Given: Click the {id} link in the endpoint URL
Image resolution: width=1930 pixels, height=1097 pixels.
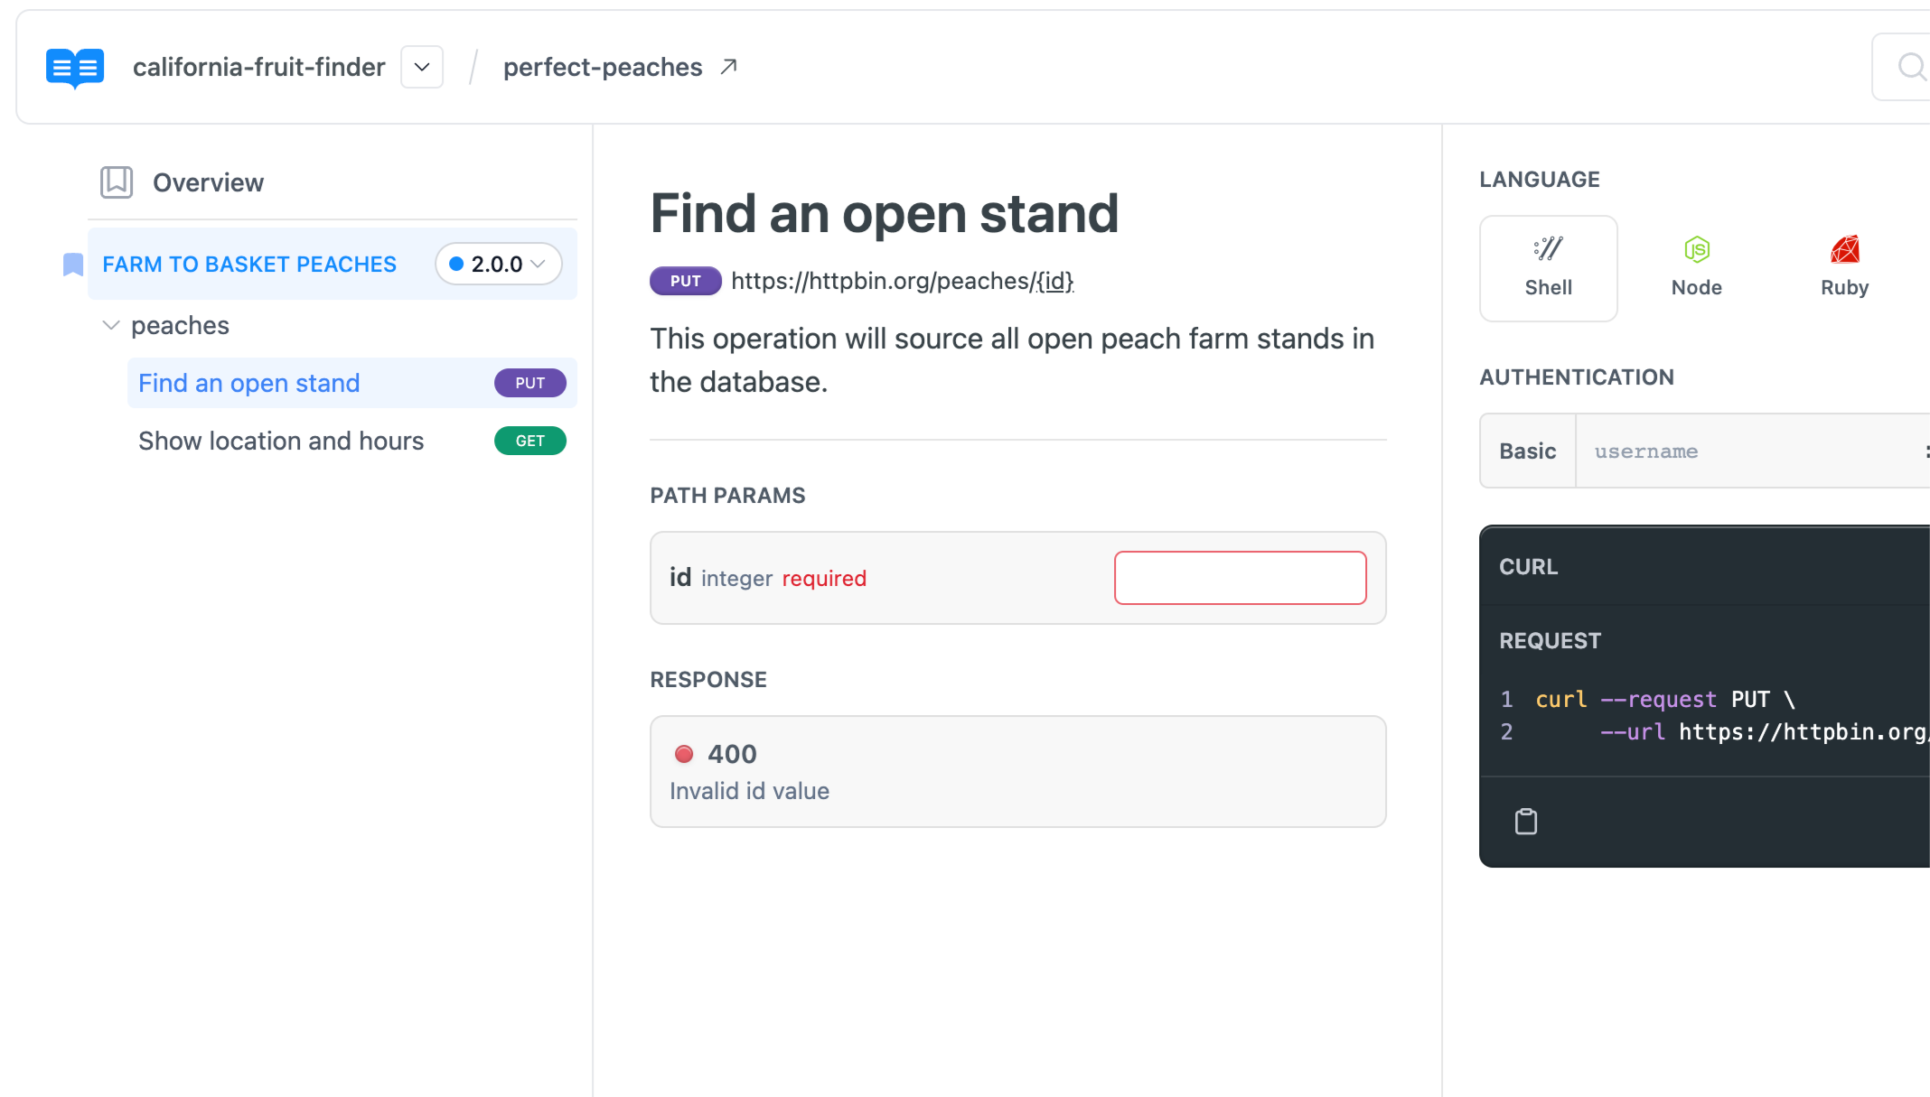Looking at the screenshot, I should click(x=1054, y=281).
